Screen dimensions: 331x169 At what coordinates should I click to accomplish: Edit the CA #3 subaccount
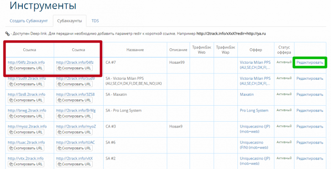point(310,127)
